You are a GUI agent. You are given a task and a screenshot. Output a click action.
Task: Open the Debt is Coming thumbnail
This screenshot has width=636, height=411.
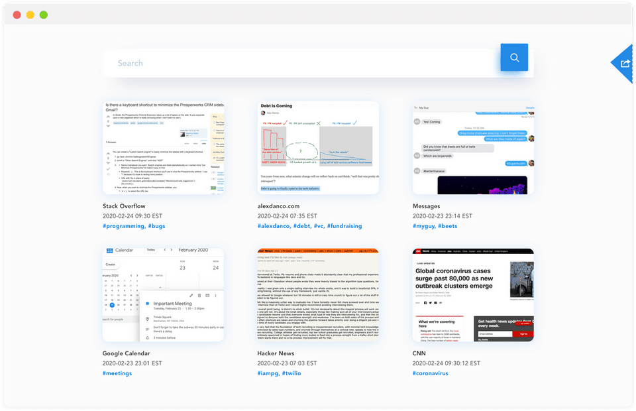coord(318,148)
